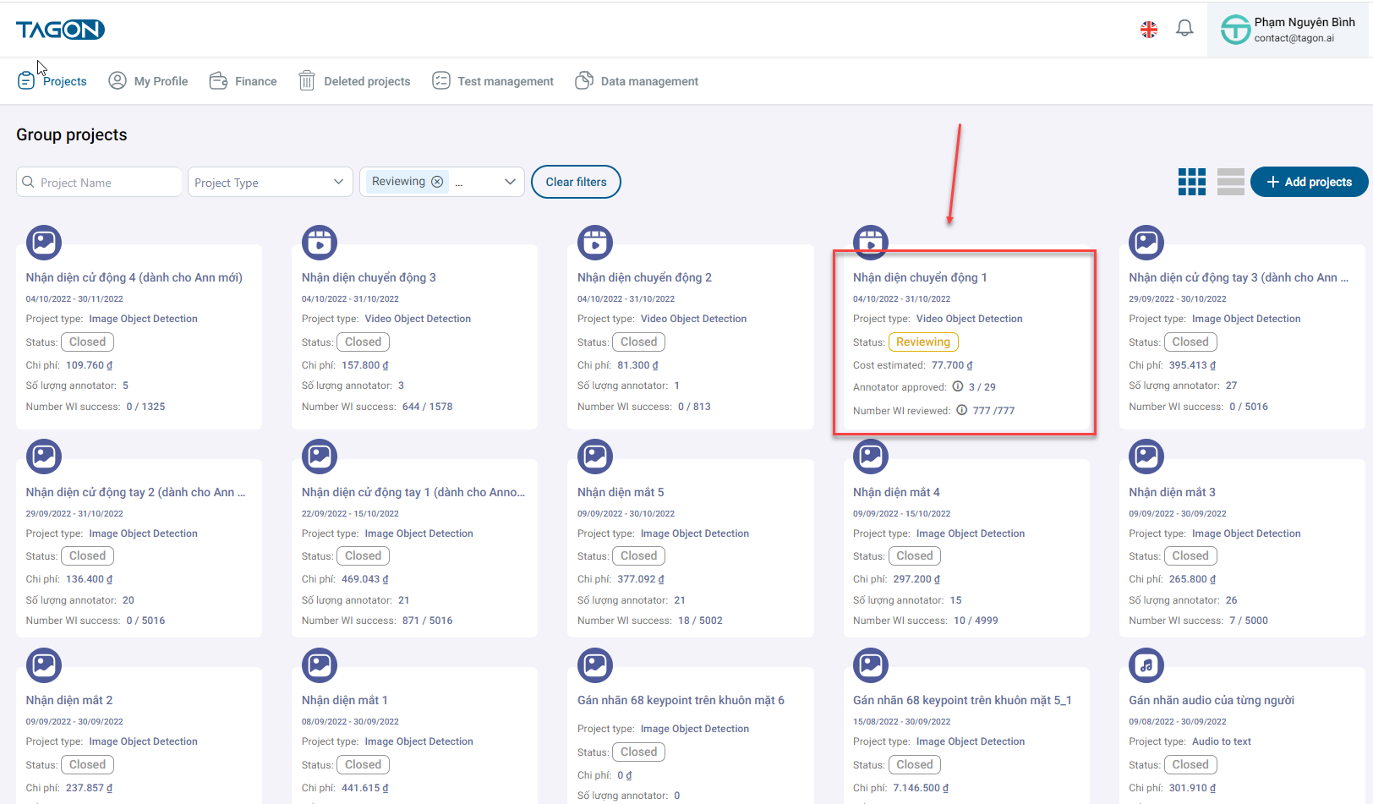Switch to list view layout
Viewport: 1373px width, 804px height.
[x=1230, y=182]
